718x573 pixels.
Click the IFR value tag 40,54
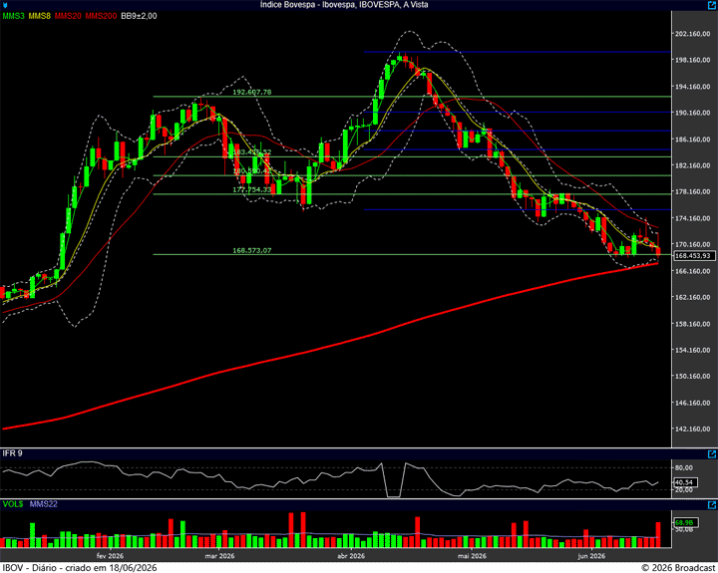point(685,482)
